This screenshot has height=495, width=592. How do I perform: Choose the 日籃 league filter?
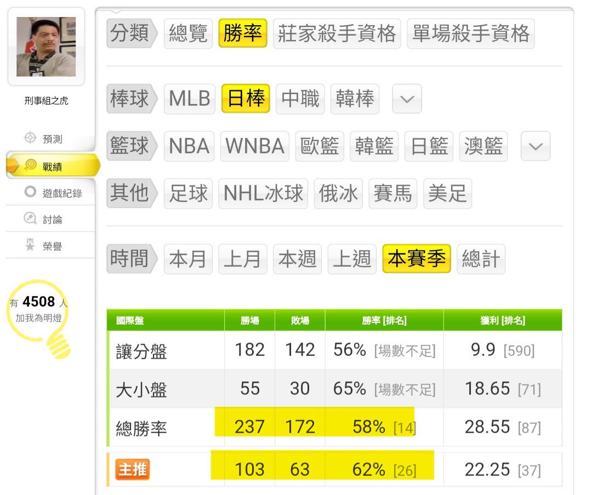pyautogui.click(x=429, y=146)
